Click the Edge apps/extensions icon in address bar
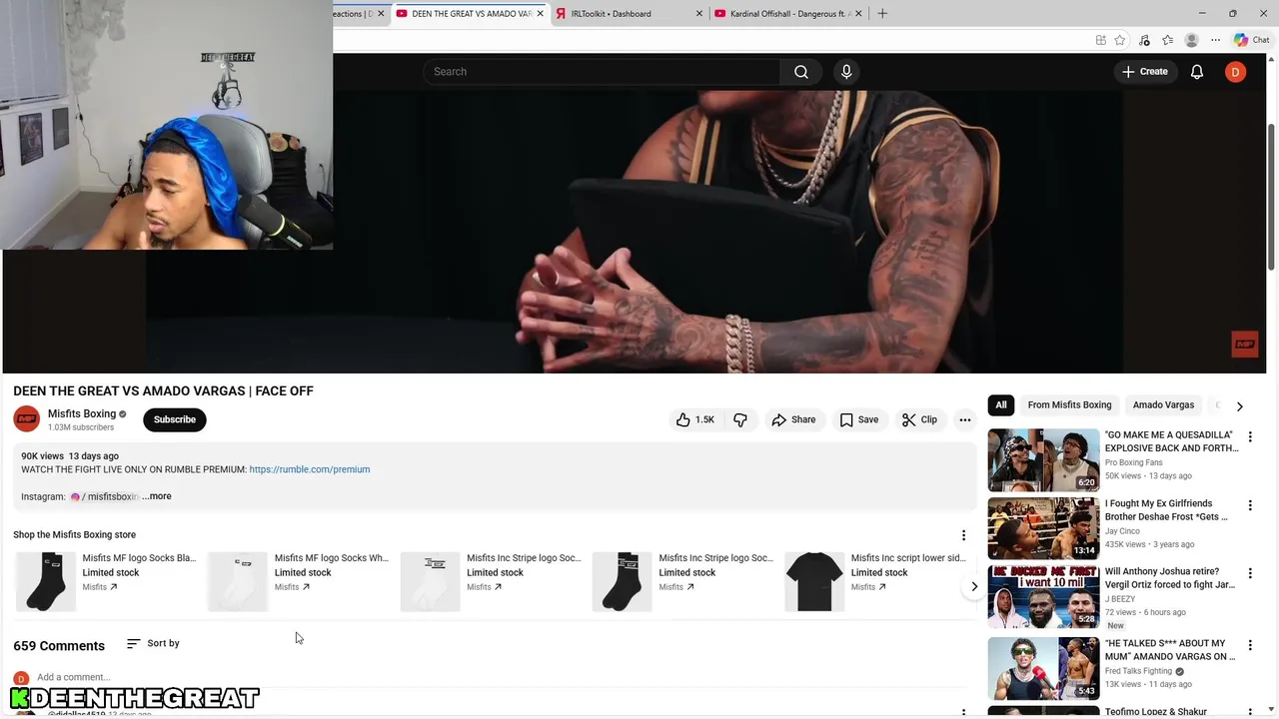This screenshot has height=719, width=1279. [1100, 40]
